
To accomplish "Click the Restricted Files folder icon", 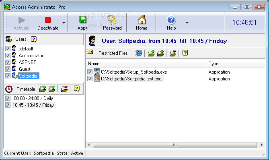I will [90, 52].
